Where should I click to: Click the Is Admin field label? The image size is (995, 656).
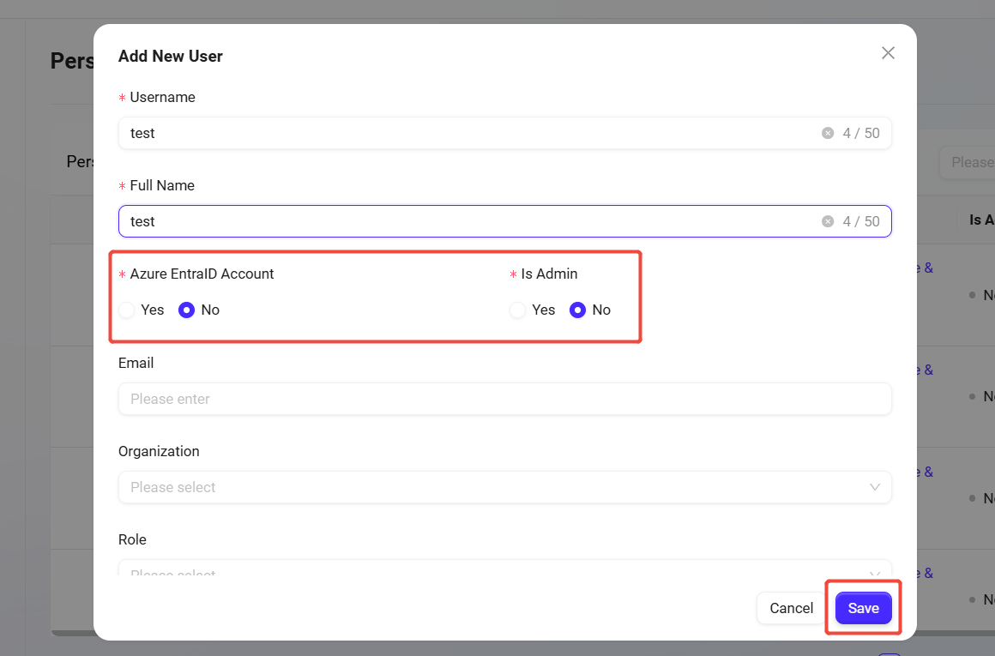pos(549,274)
